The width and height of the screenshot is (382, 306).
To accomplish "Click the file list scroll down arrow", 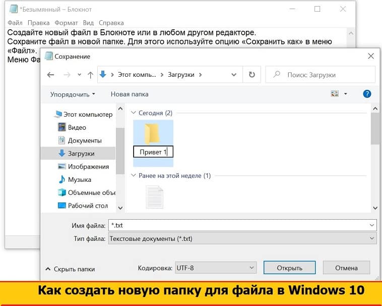I will (x=375, y=208).
